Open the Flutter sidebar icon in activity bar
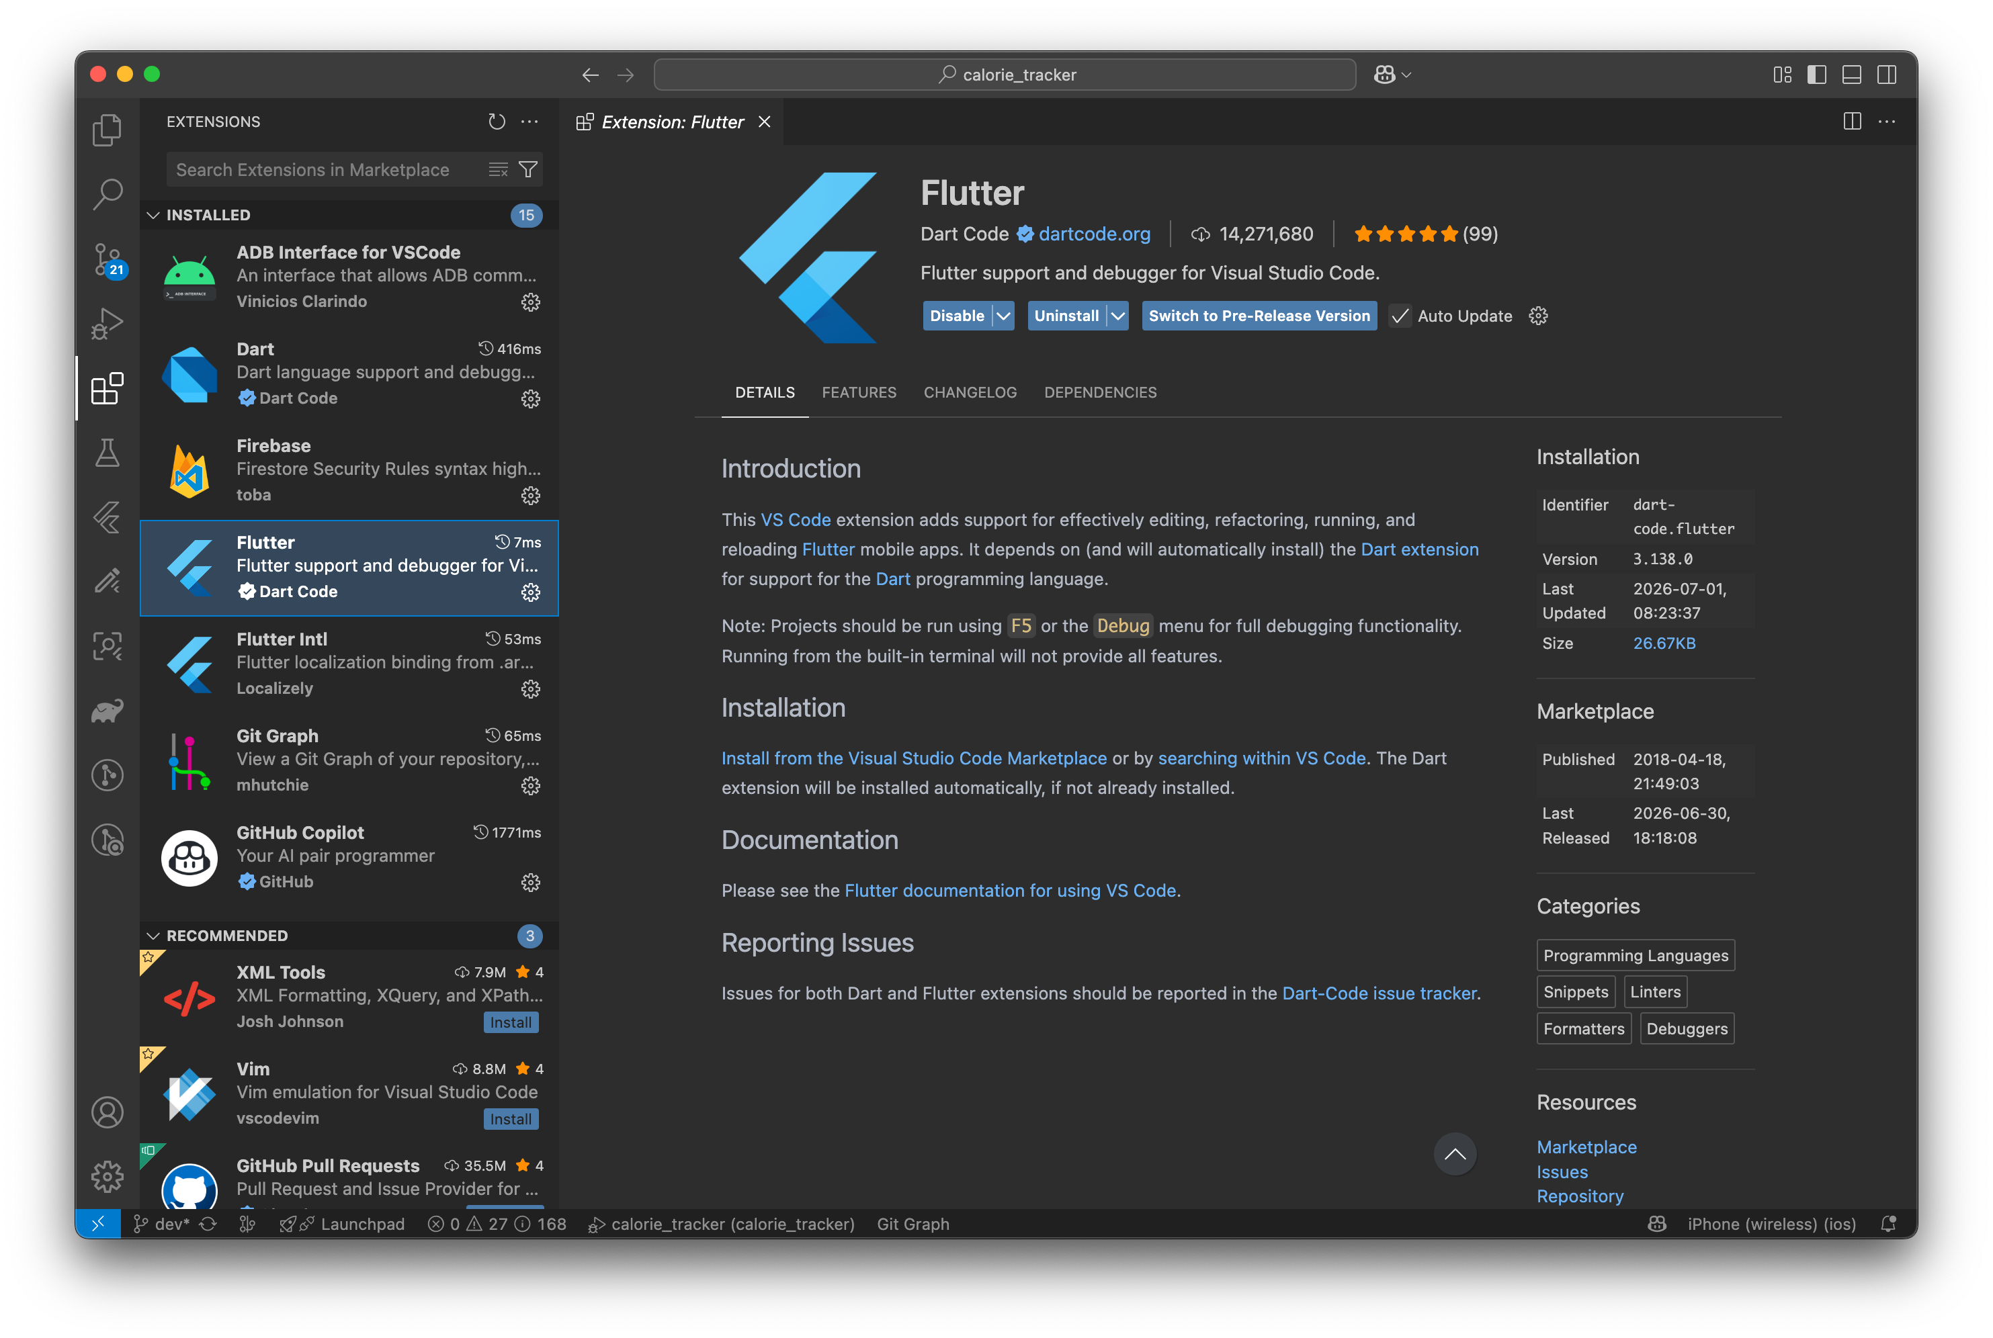This screenshot has height=1338, width=1993. (108, 517)
